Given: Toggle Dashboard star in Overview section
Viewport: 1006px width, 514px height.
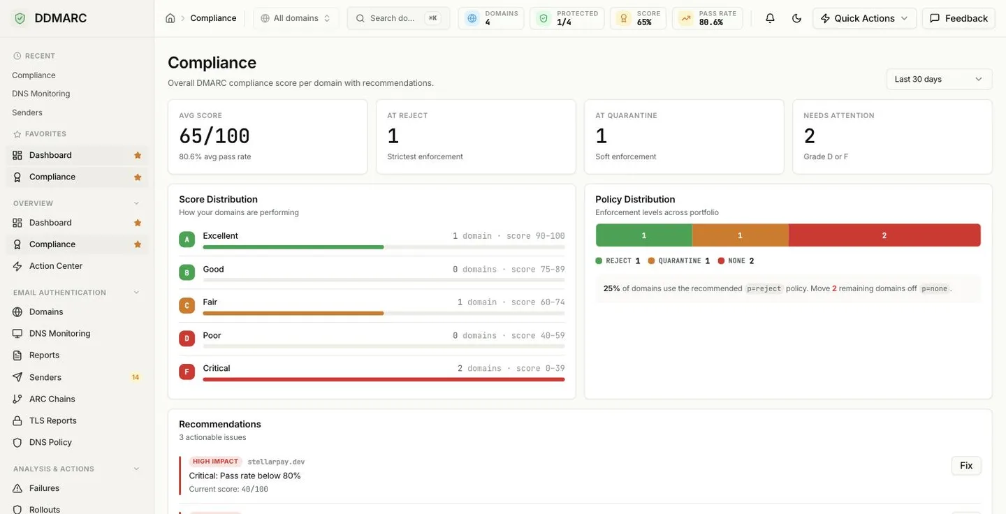Looking at the screenshot, I should point(138,223).
